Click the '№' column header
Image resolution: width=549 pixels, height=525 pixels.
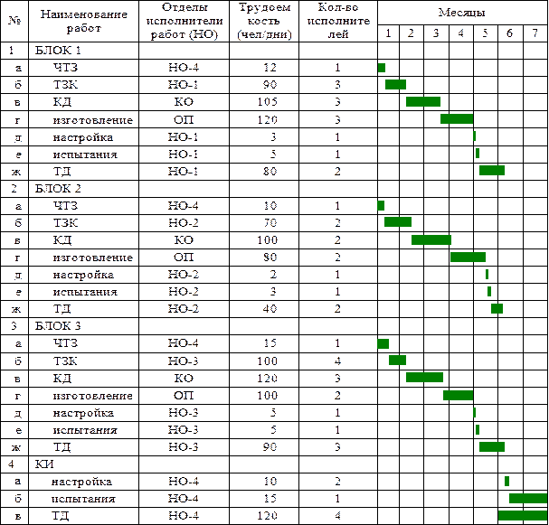tap(14, 21)
